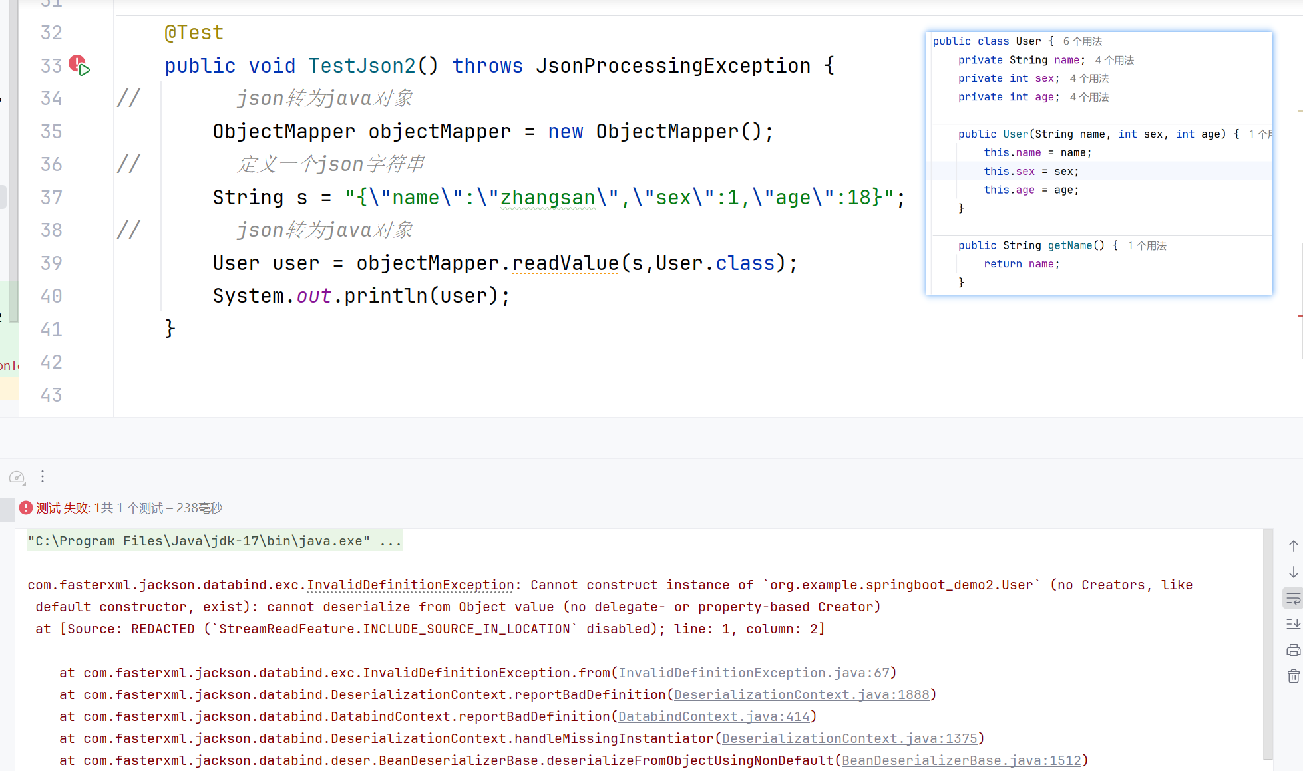Click the red test failed error icon
This screenshot has height=771, width=1303.
pos(26,508)
